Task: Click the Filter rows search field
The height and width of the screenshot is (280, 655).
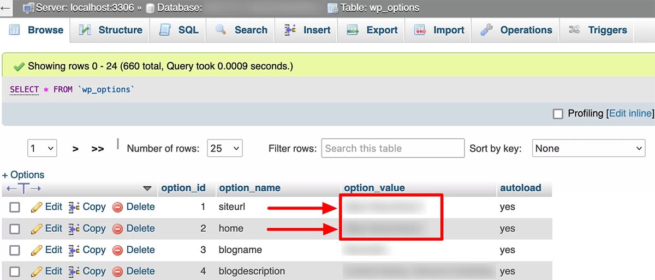Action: tap(392, 148)
